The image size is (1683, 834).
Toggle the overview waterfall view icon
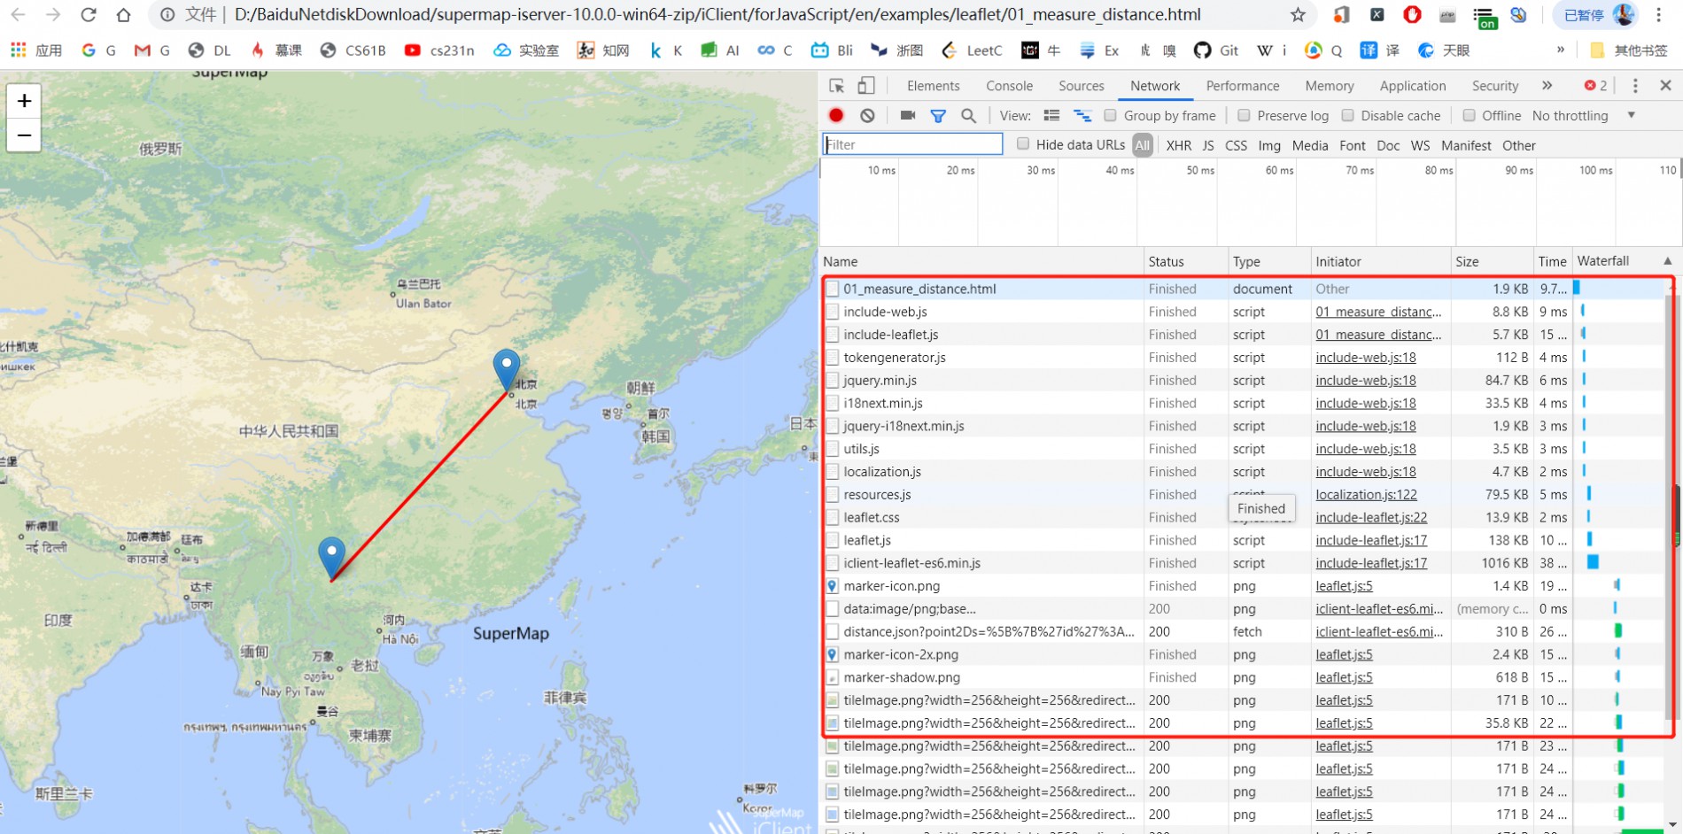tap(1082, 115)
